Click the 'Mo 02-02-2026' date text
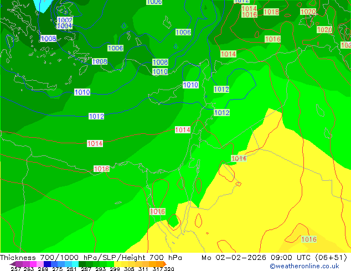Screen dimensions: 351x271 (234, 258)
